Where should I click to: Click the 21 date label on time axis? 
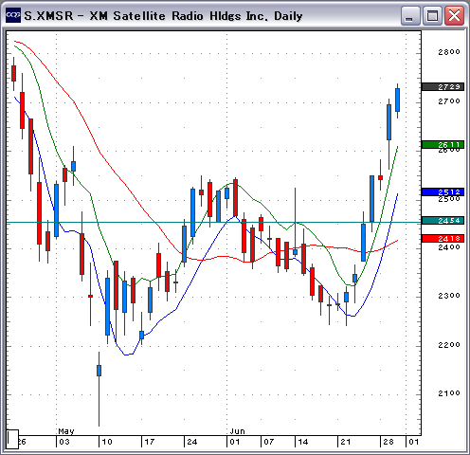click(346, 442)
